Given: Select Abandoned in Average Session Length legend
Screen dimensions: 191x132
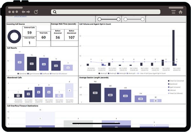Looking at the screenshot, I should tap(173, 84).
